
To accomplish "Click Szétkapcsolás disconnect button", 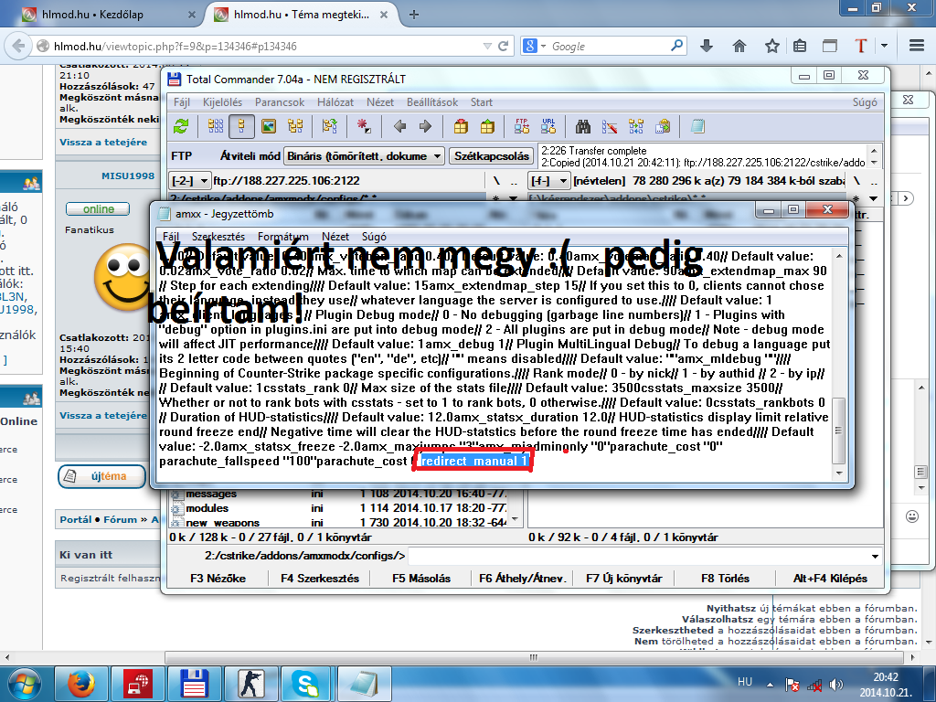I will 491,155.
